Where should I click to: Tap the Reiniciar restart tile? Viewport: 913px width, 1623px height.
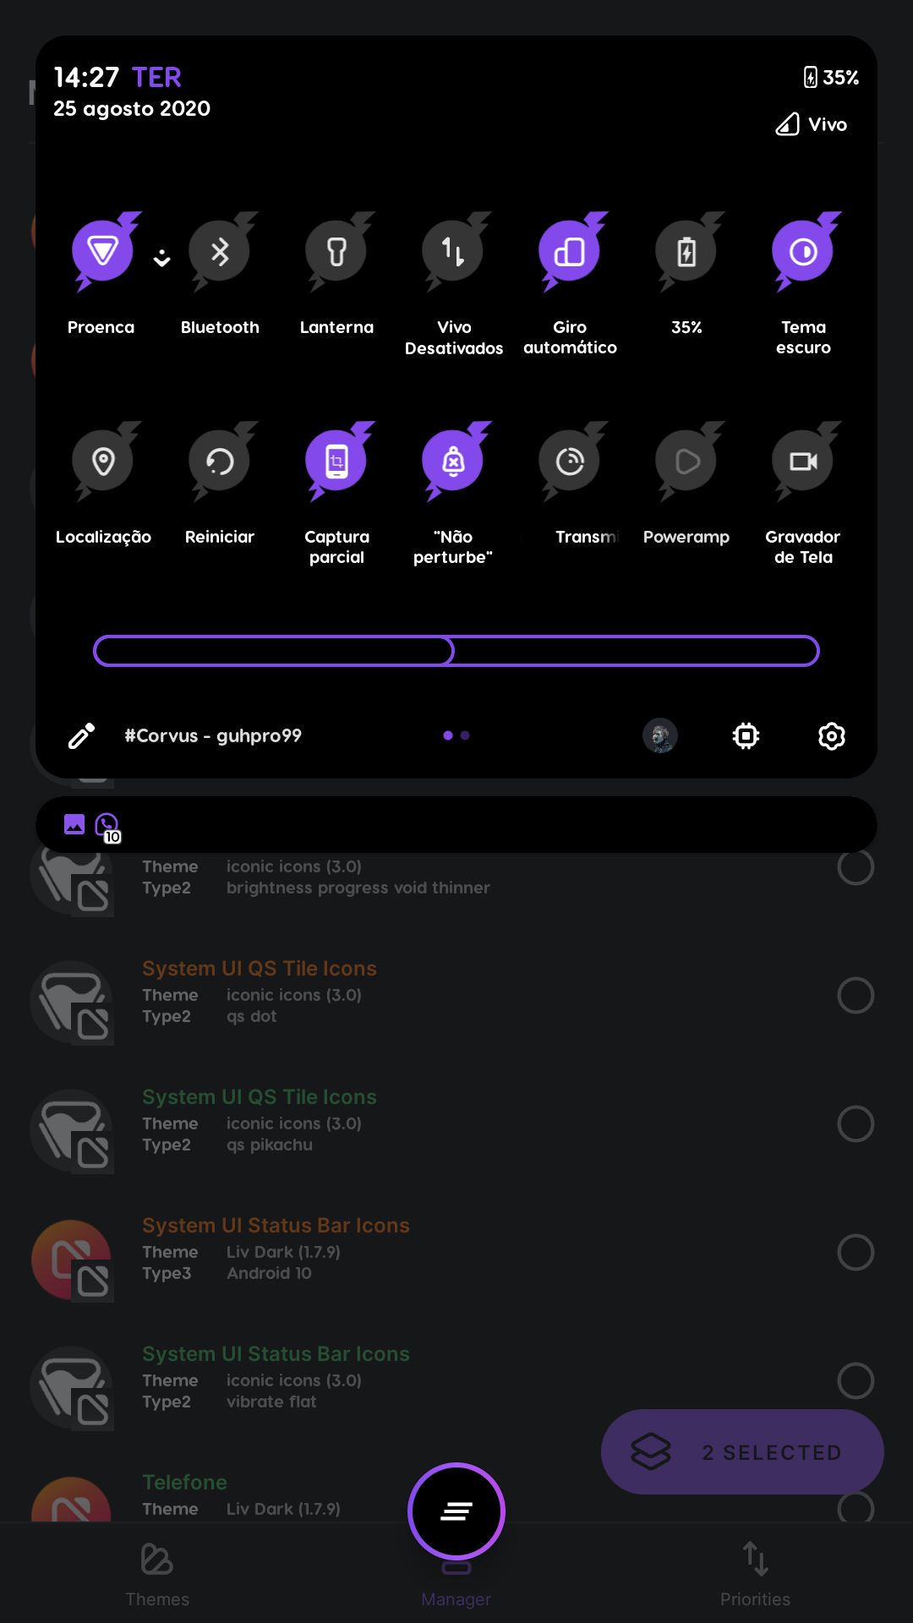[220, 462]
